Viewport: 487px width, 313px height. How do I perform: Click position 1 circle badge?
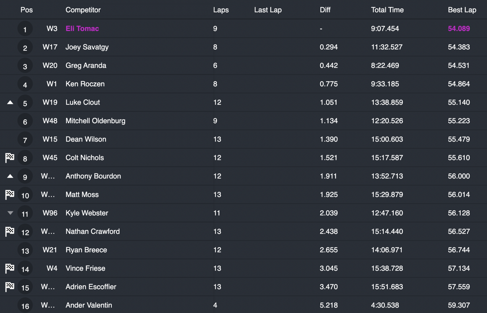pyautogui.click(x=25, y=29)
